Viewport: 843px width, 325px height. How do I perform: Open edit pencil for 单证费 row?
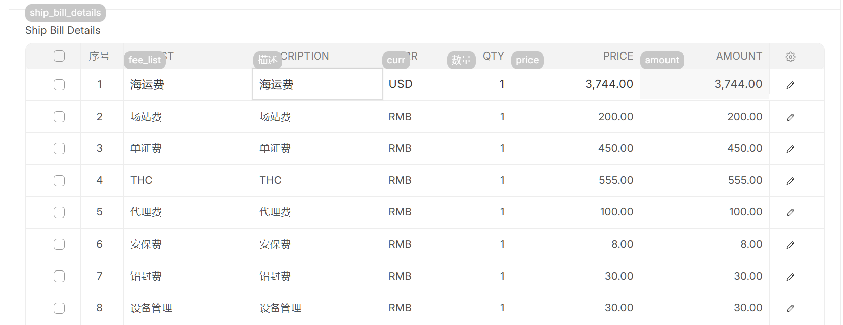790,149
